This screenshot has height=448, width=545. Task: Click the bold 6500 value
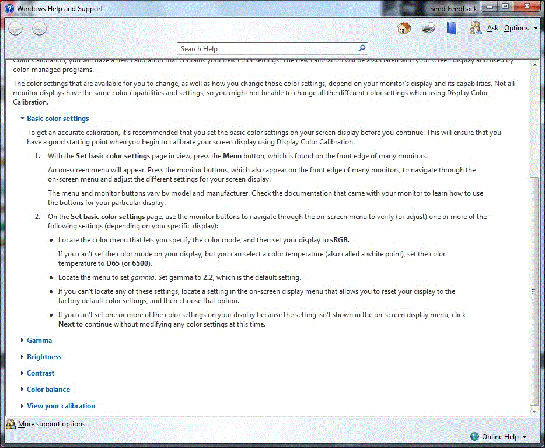click(x=140, y=263)
